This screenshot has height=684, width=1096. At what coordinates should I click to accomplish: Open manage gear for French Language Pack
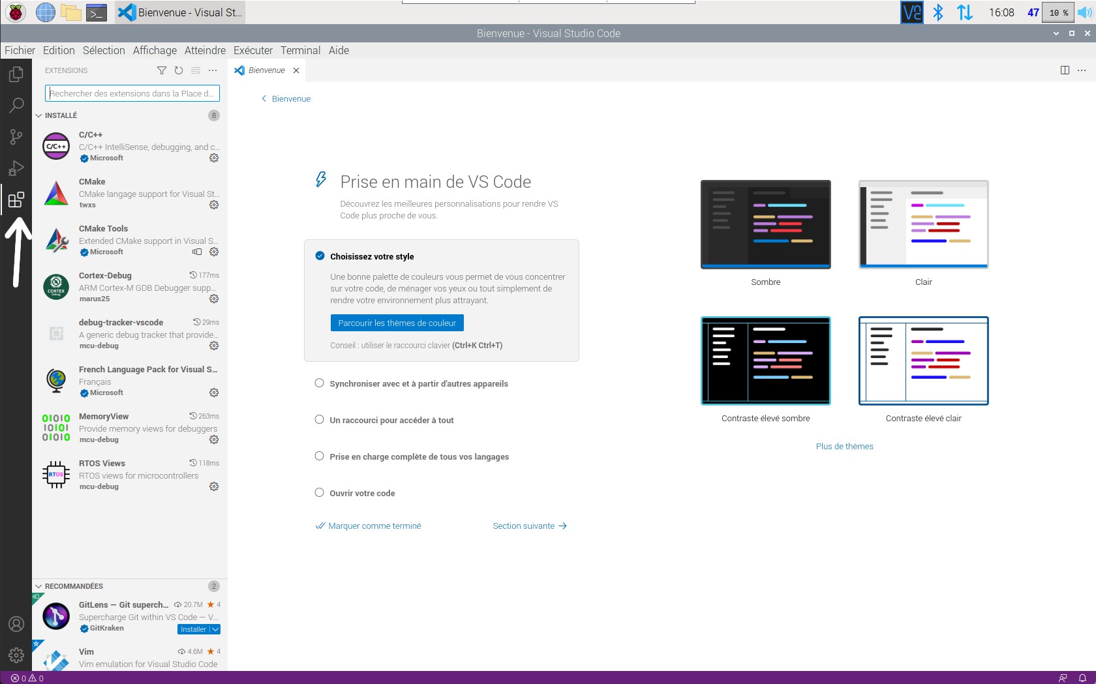click(214, 393)
